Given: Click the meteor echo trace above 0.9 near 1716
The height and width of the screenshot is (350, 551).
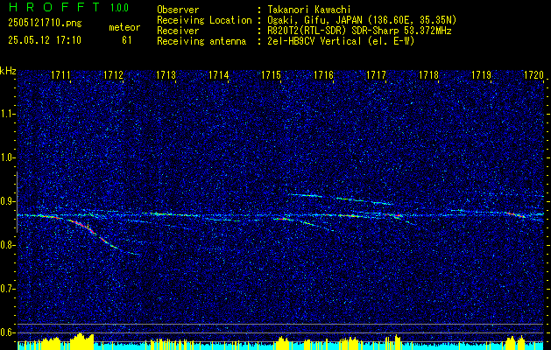Looking at the screenshot, I should pos(339,199).
